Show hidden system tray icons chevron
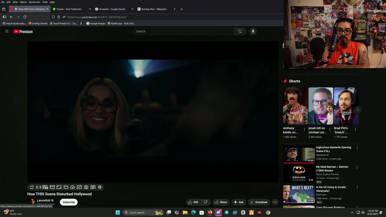The width and height of the screenshot is (386, 217). 352,212
